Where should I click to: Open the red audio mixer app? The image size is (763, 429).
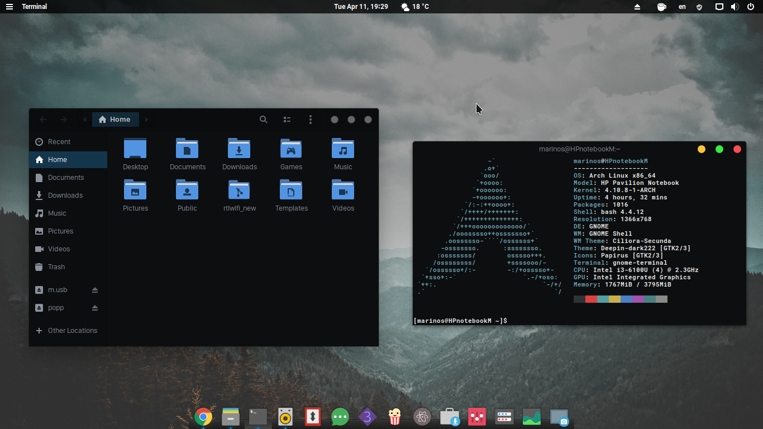477,417
